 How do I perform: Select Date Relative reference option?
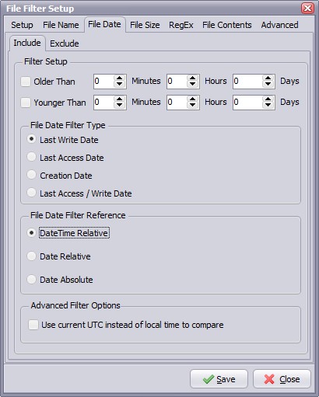pyautogui.click(x=32, y=256)
